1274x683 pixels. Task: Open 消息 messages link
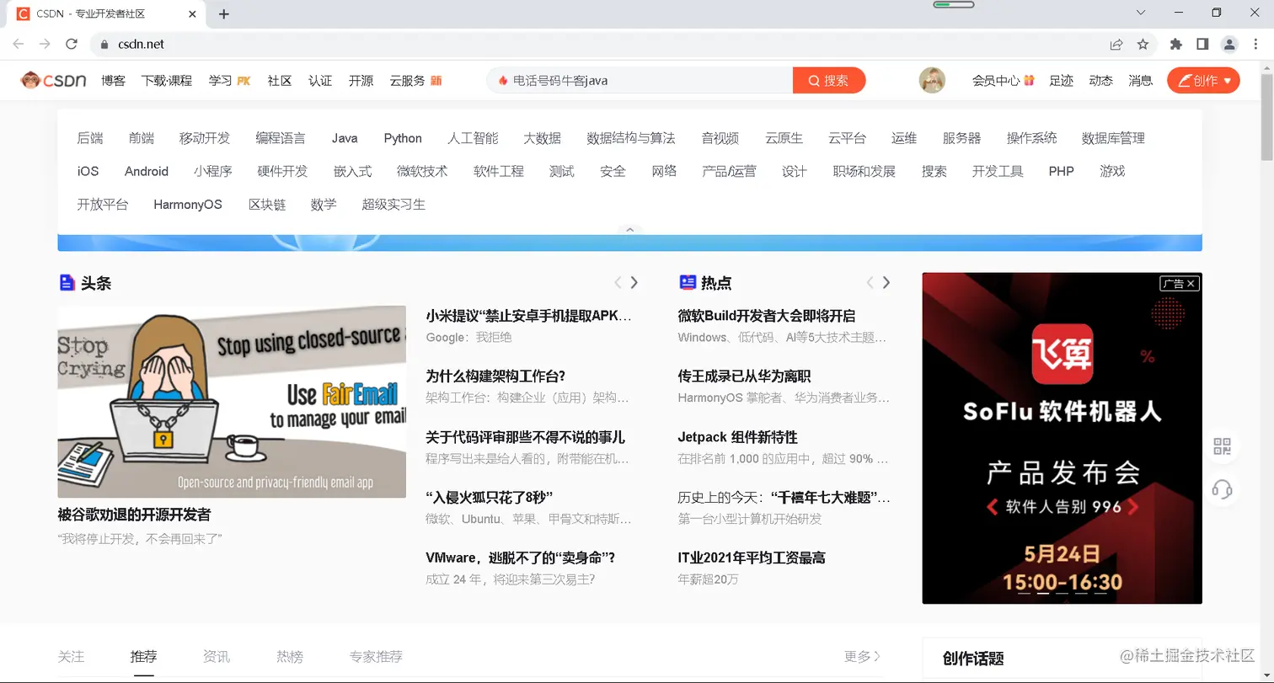(1141, 81)
